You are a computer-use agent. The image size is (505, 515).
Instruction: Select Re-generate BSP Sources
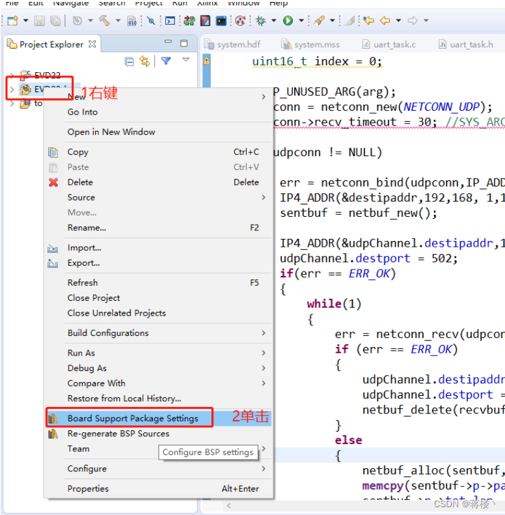point(159,434)
